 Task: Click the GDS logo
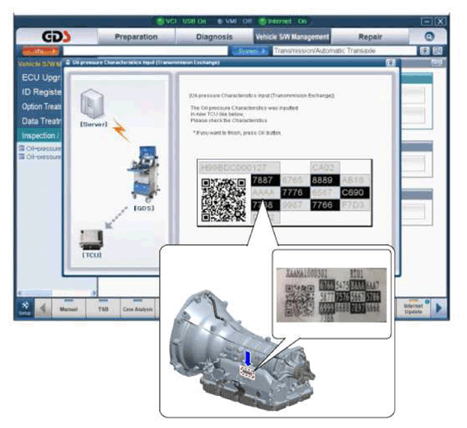pos(56,36)
